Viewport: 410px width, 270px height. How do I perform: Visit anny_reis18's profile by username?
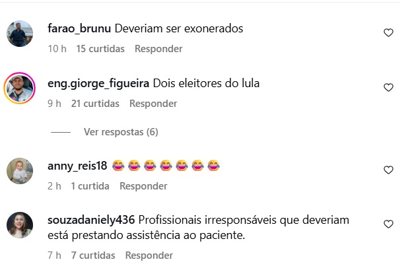coord(77,166)
